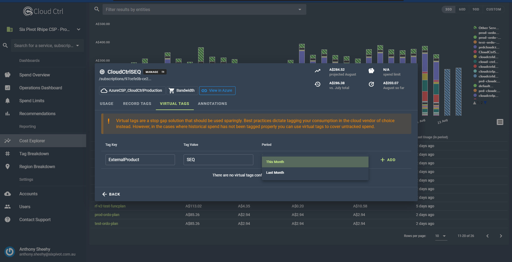Go to next table page arrow
Viewport: 512px width, 262px height.
(501, 236)
